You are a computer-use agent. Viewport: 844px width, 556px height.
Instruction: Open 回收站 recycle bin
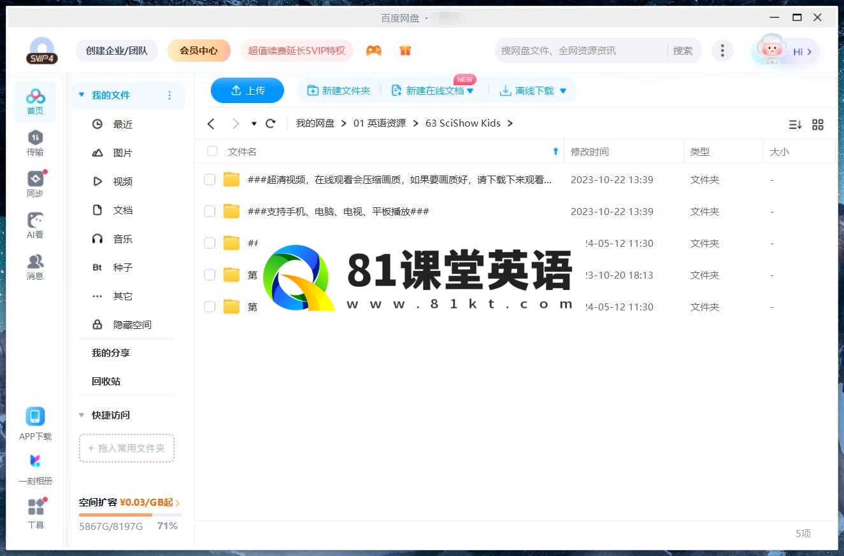click(106, 382)
